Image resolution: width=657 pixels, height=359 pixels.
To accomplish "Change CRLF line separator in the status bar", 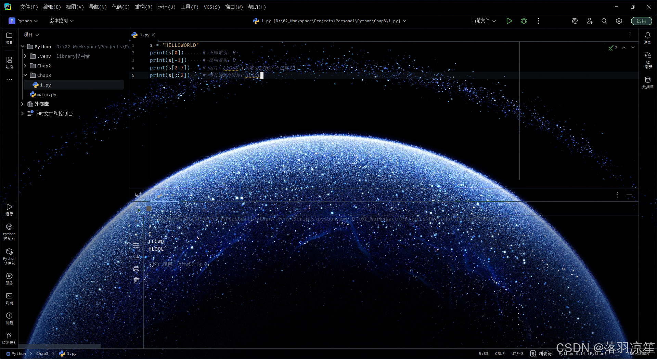I will [x=500, y=354].
